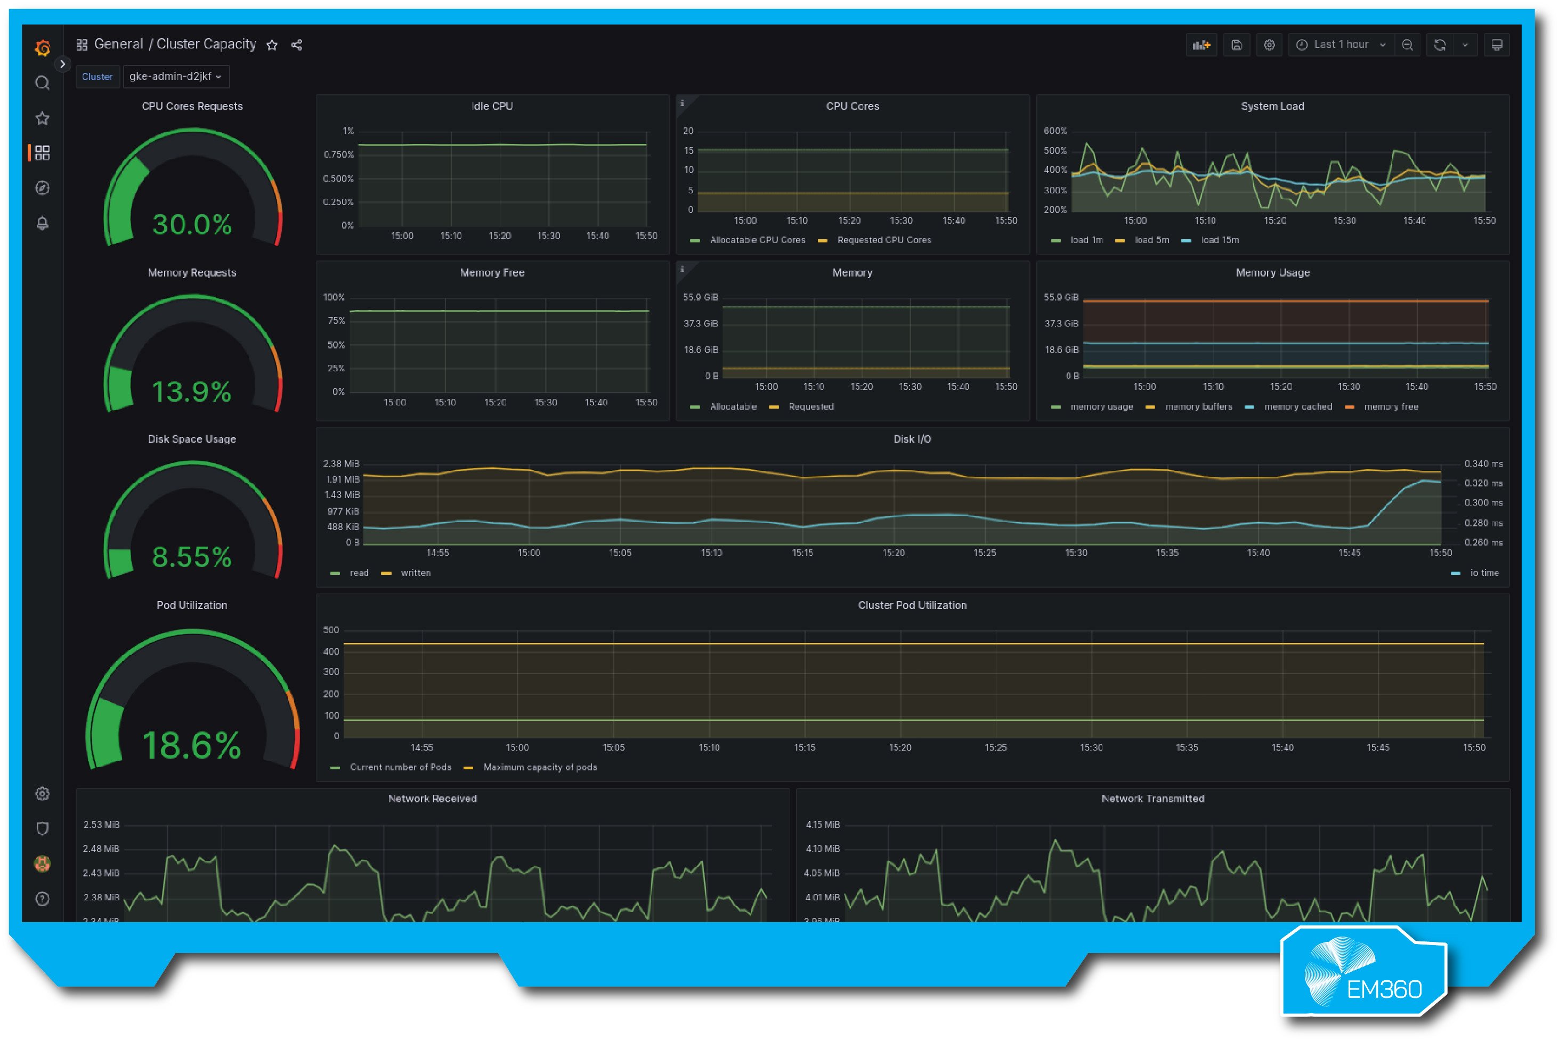Open the Cluster variable dropdown gke-admin-d2jkf
This screenshot has width=1559, height=1041.
[x=176, y=77]
